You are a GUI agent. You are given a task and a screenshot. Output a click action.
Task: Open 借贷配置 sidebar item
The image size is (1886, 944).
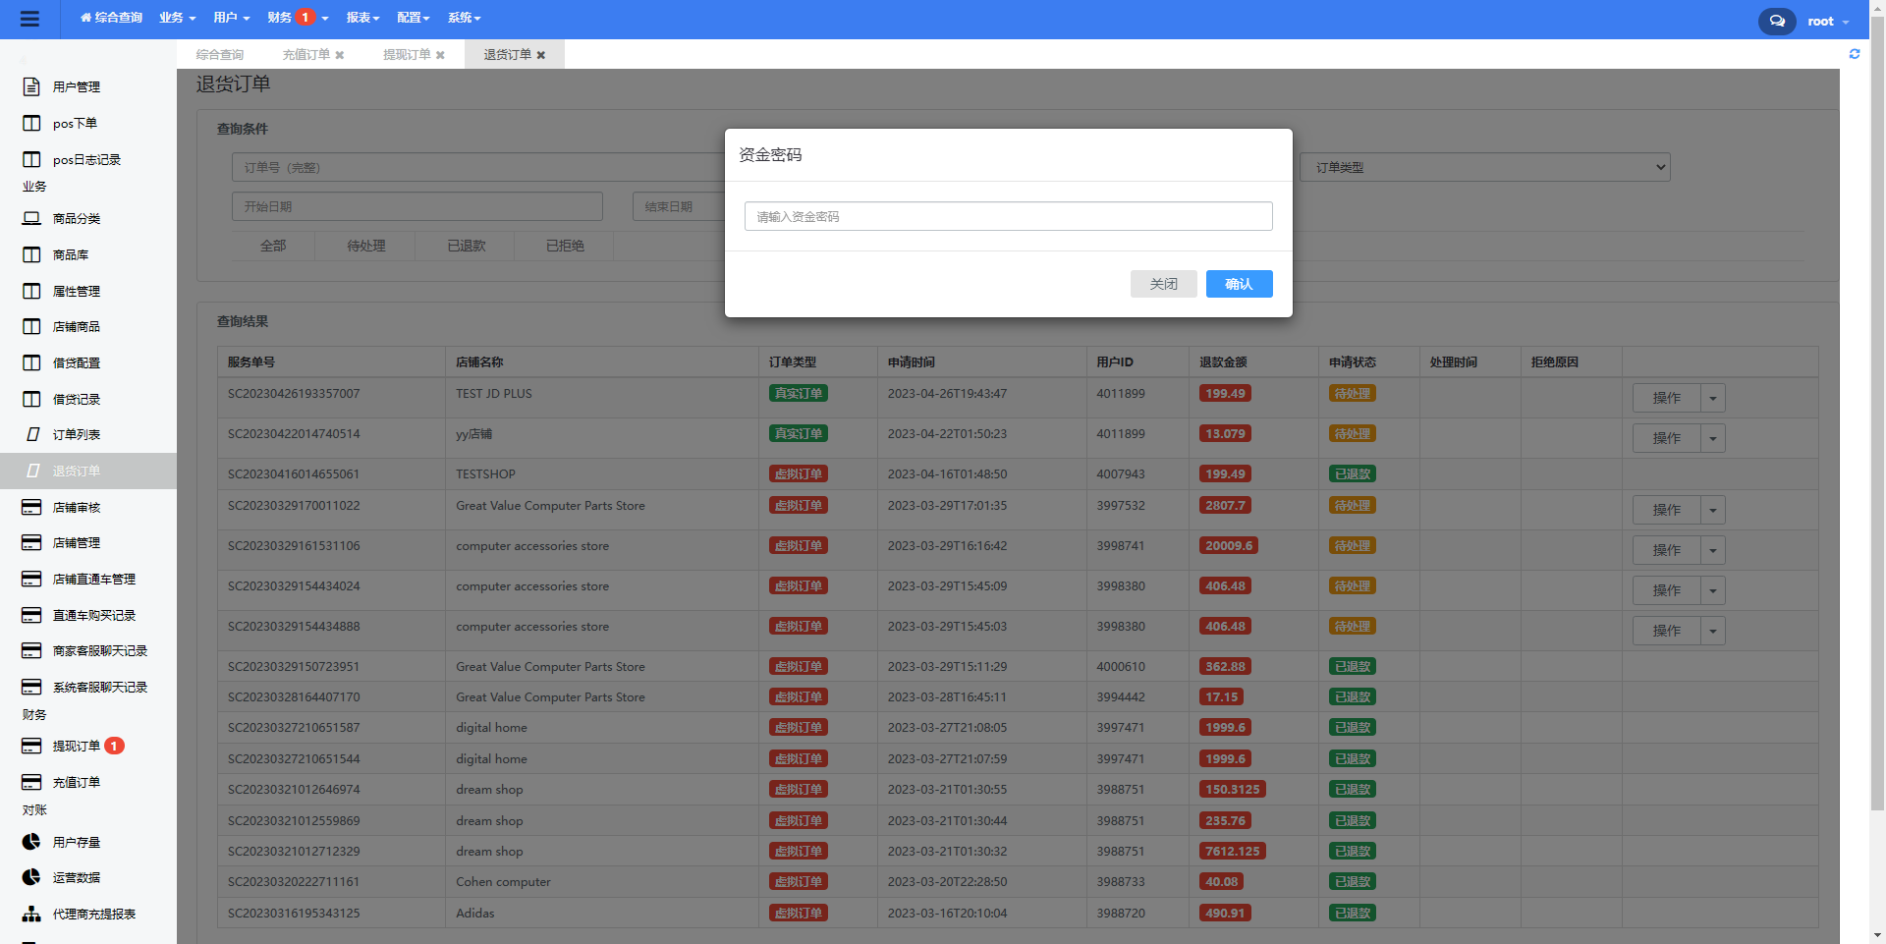(x=77, y=362)
